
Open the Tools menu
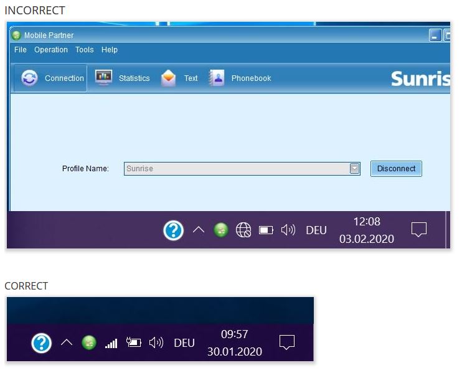pos(84,50)
